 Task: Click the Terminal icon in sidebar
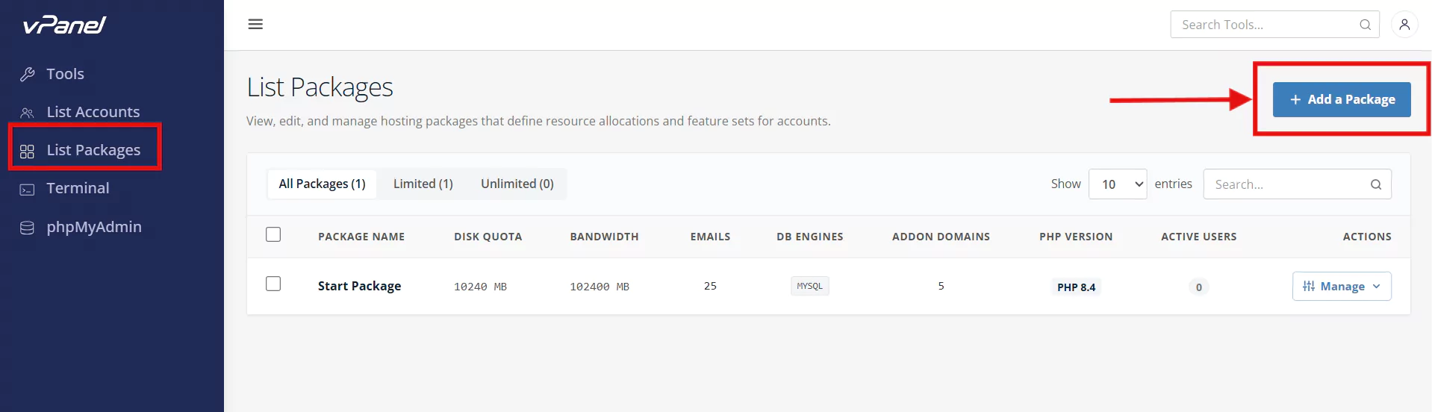click(x=28, y=189)
